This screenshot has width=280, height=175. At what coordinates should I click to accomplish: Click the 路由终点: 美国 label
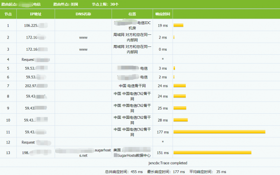click(x=66, y=4)
